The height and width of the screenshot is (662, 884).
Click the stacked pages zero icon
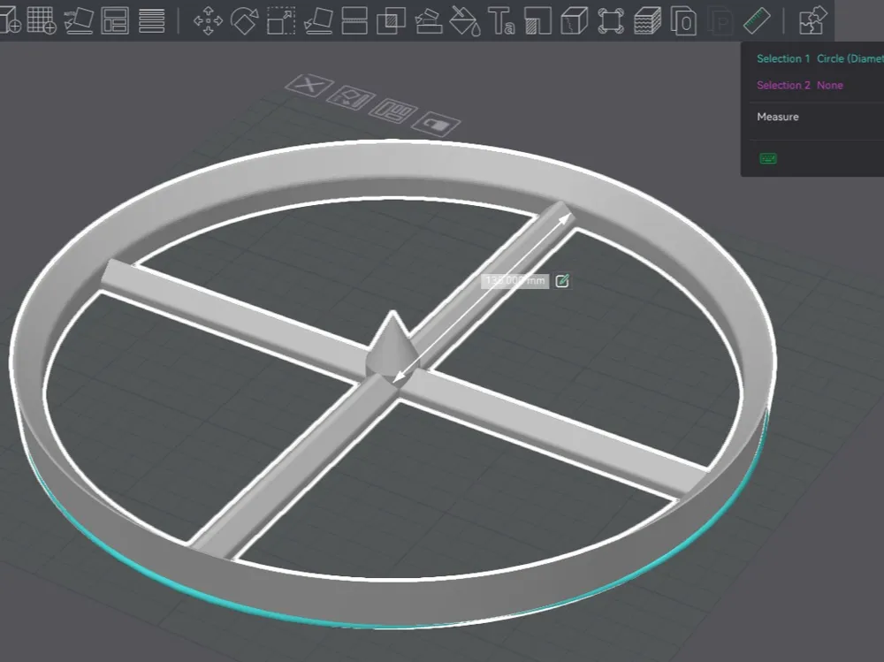683,21
